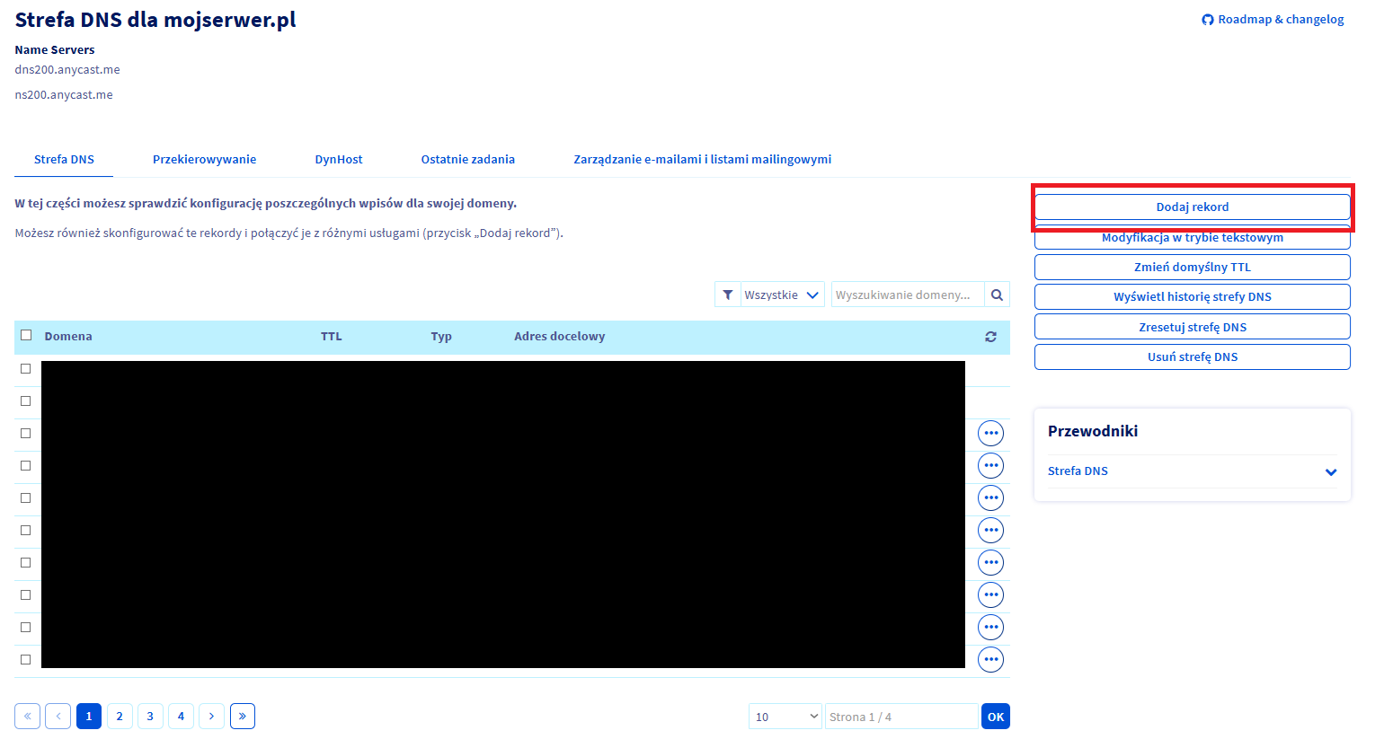Screen dimensions: 1384x748
Task: Jump to first page with double-left arrow
Action: coord(27,716)
